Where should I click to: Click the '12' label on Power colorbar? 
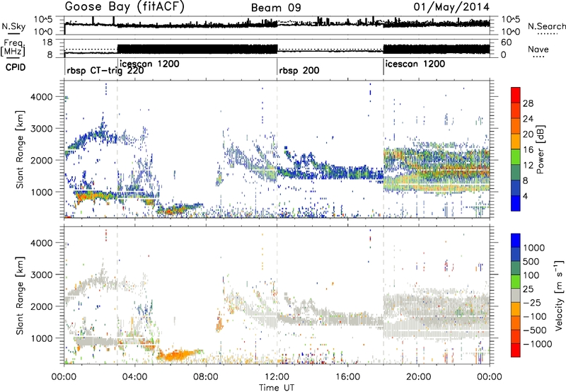click(x=528, y=166)
